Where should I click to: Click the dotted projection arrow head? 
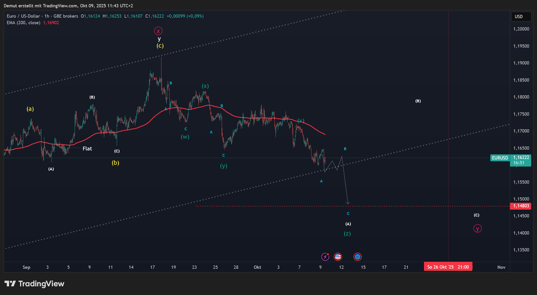[348, 203]
